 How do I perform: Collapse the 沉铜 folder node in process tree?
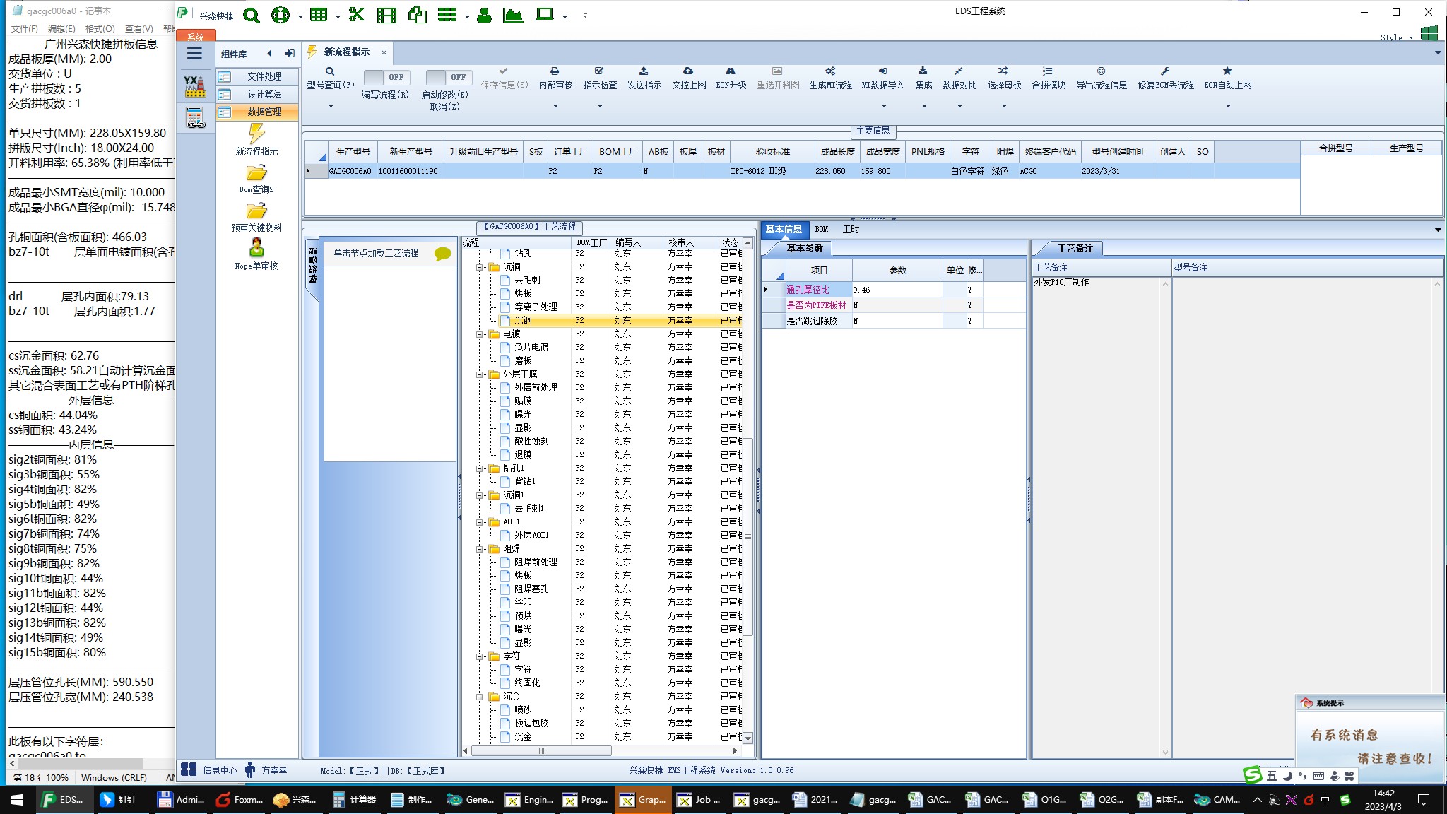point(480,267)
